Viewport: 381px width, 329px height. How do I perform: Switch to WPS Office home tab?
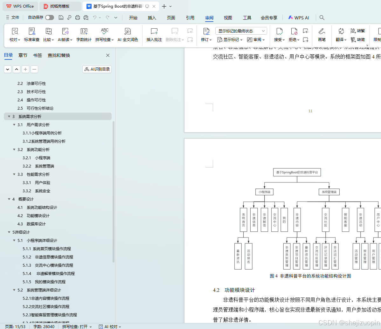point(20,6)
